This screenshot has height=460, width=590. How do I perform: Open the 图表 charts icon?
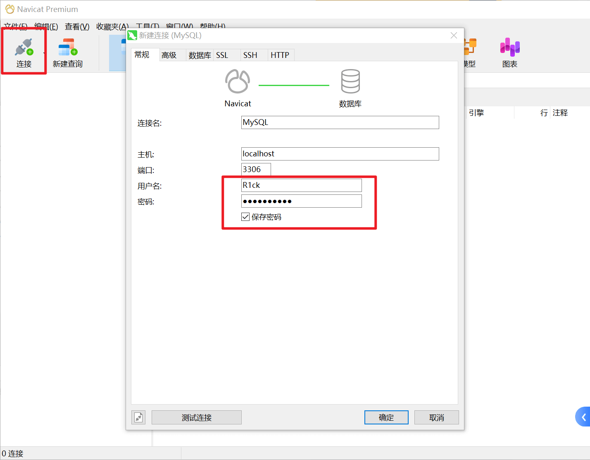tap(510, 48)
